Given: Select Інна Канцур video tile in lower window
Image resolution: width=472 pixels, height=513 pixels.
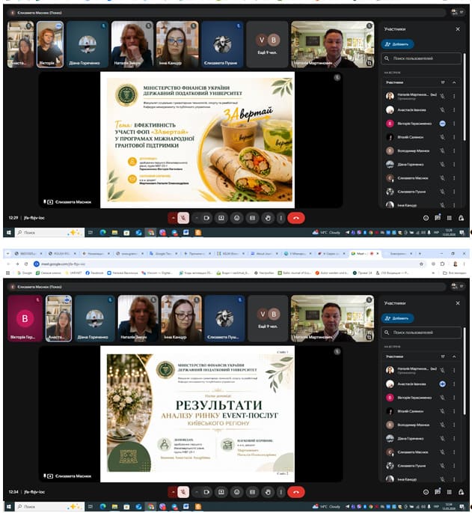Looking at the screenshot, I should (x=181, y=318).
